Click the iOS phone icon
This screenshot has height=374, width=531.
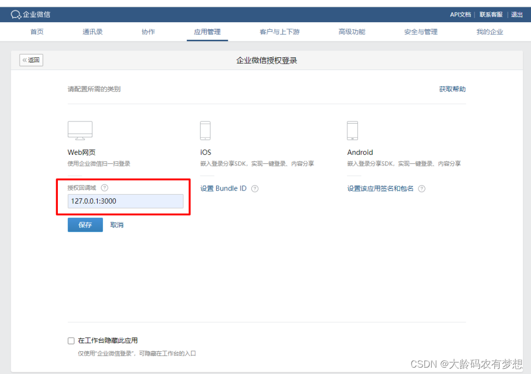click(205, 131)
